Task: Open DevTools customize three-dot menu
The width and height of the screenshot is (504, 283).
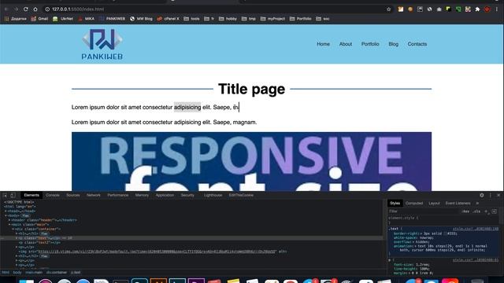Action: (x=490, y=195)
